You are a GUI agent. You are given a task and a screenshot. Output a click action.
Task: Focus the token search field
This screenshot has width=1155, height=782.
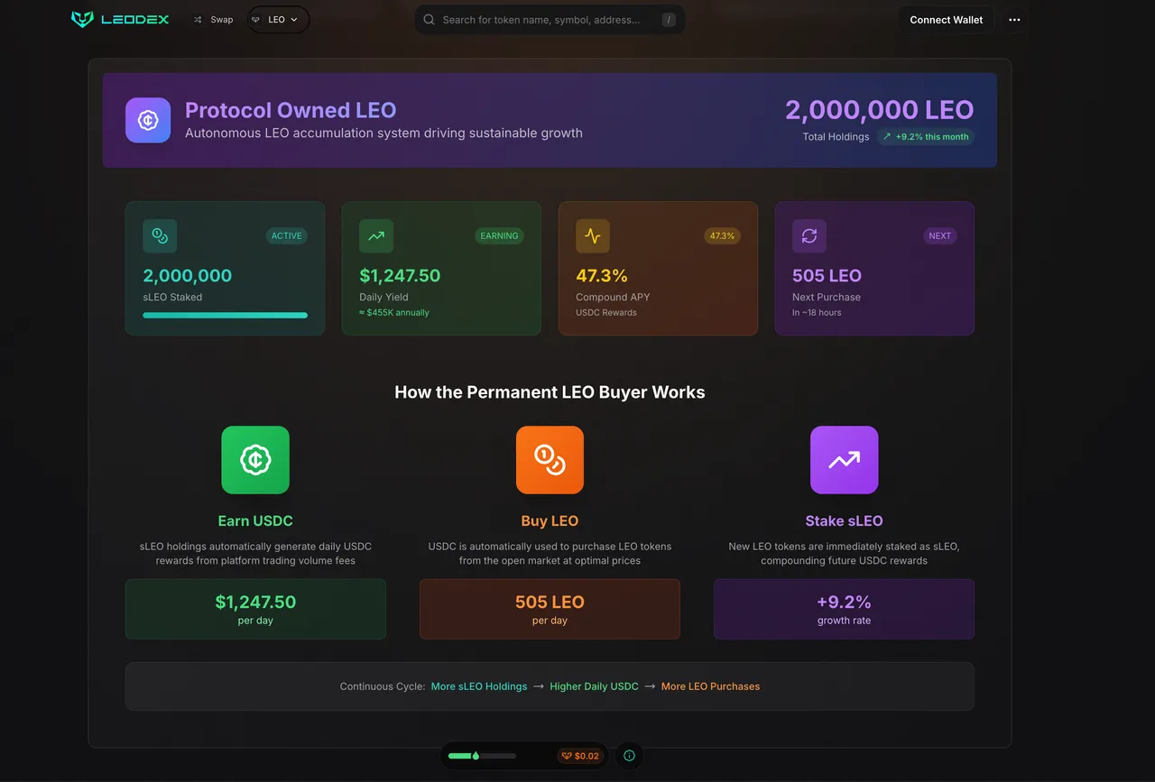550,20
